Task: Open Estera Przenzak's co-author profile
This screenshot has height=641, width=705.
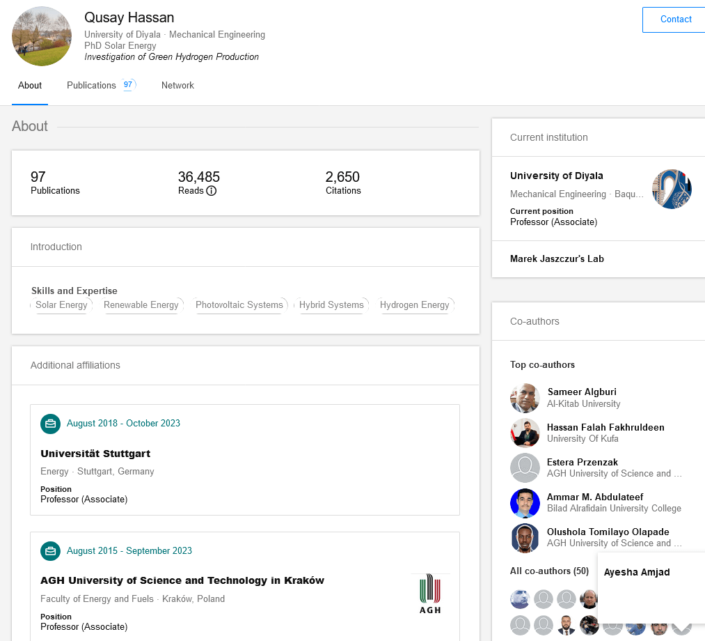Action: pos(582,462)
